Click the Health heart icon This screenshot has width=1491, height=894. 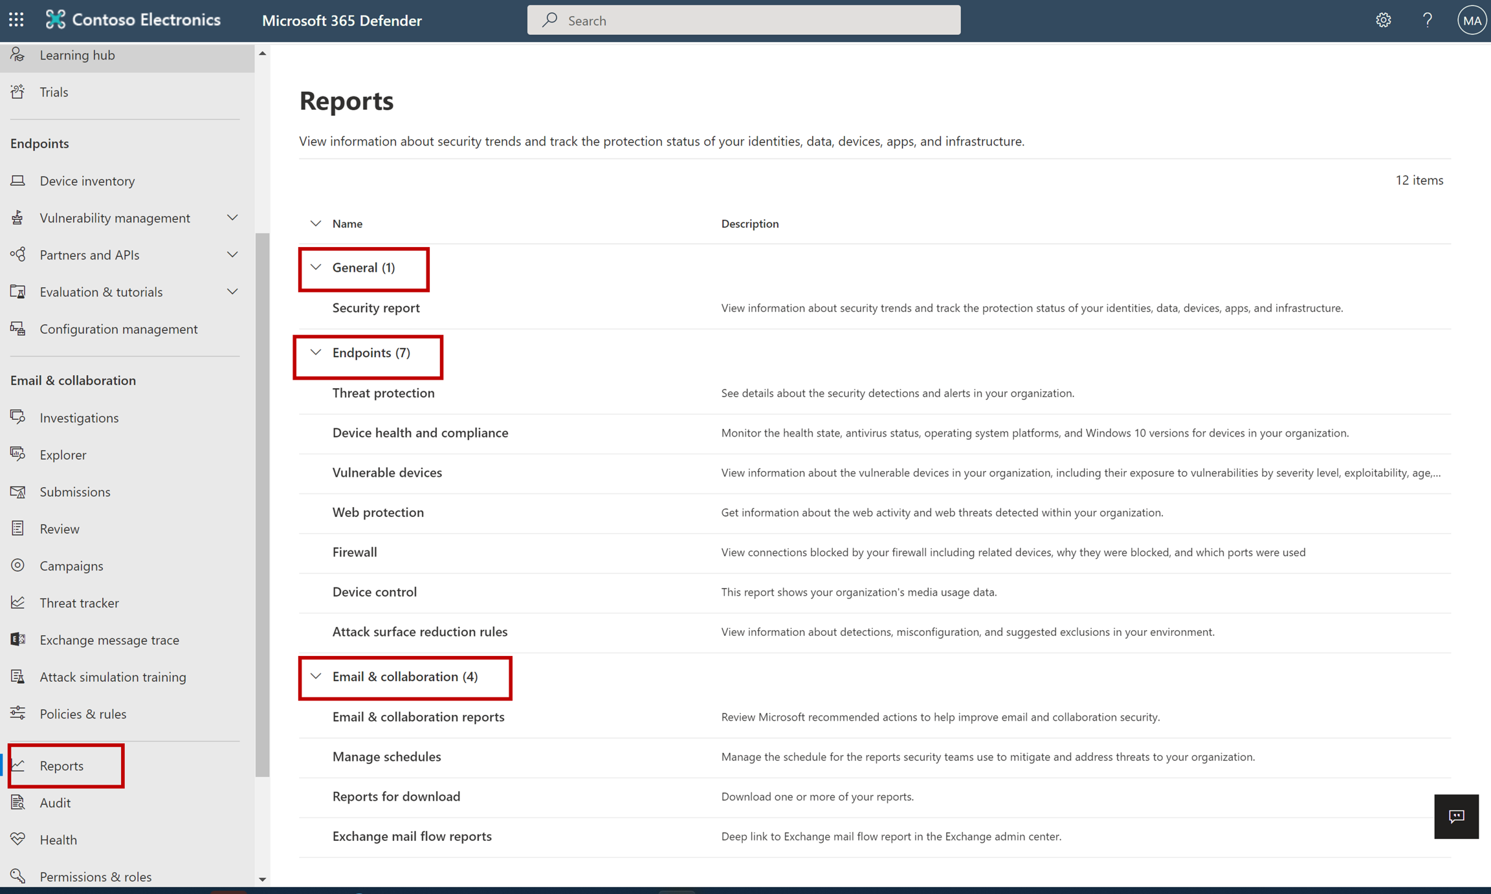click(x=18, y=839)
